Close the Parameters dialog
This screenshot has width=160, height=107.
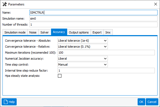156,4
